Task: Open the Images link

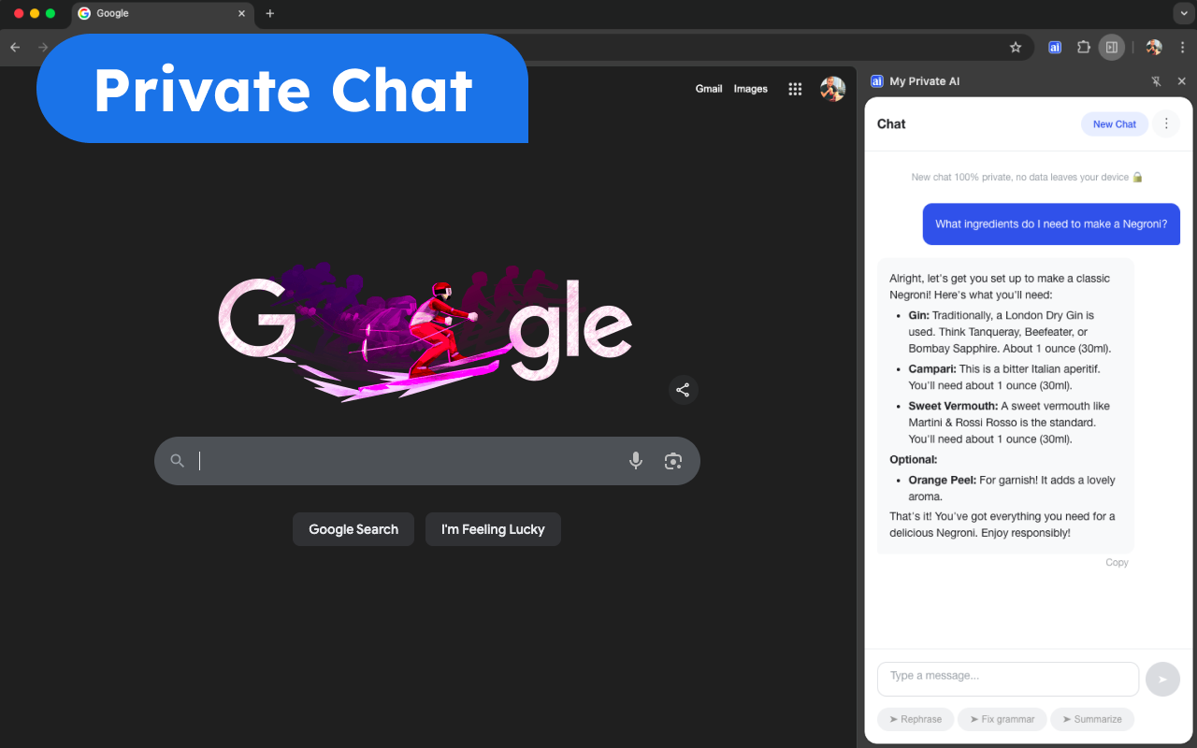Action: pyautogui.click(x=750, y=88)
